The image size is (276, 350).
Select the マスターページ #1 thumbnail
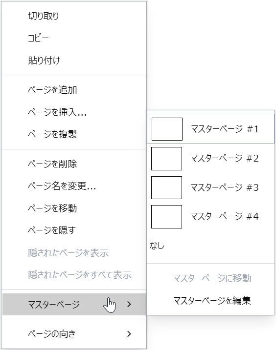[167, 129]
